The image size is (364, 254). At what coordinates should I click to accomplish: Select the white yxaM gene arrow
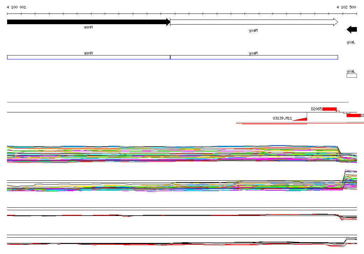pyautogui.click(x=254, y=22)
